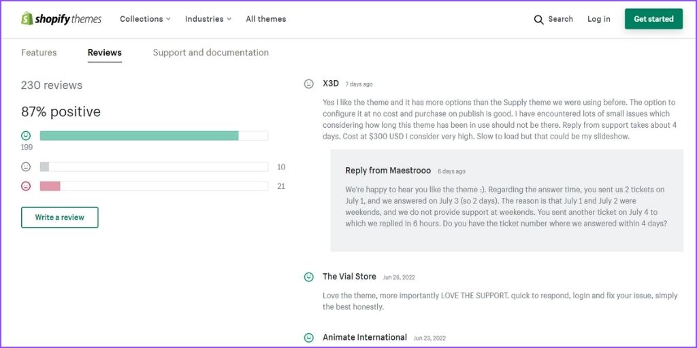This screenshot has height=348, width=697.
Task: Open Support and documentation tab
Action: 211,52
